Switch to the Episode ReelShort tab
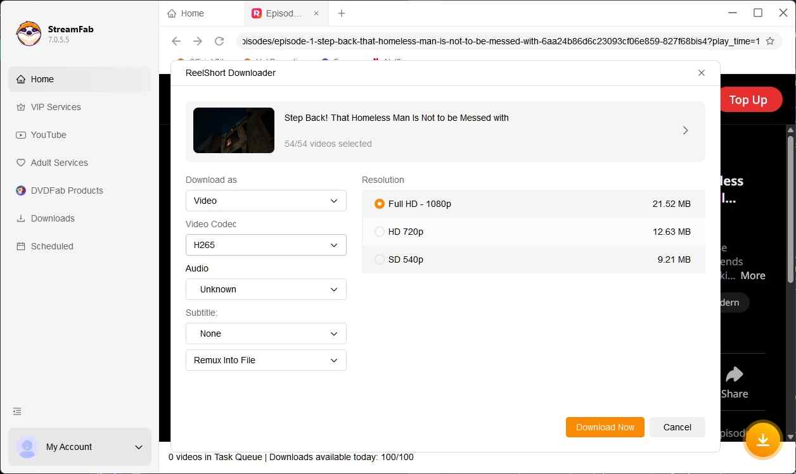Image resolution: width=796 pixels, height=474 pixels. click(x=286, y=13)
